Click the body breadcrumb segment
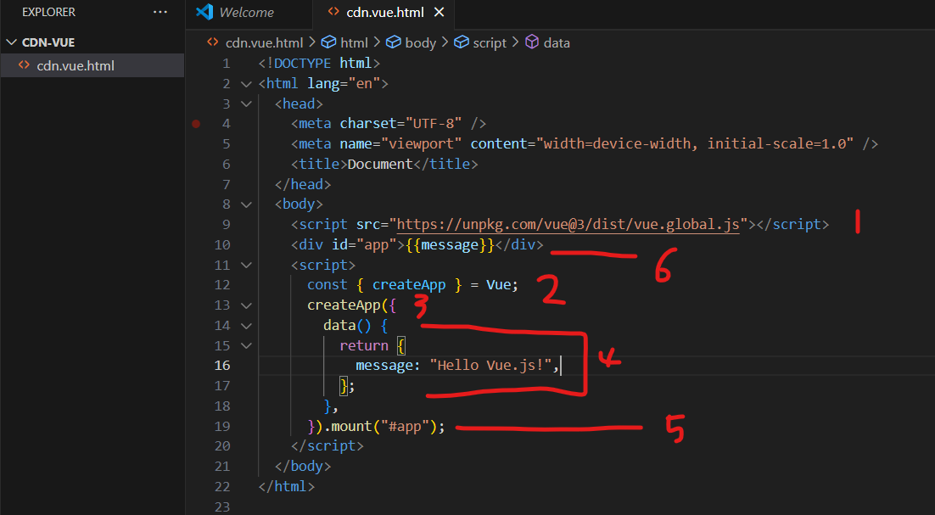The image size is (935, 515). tap(420, 43)
